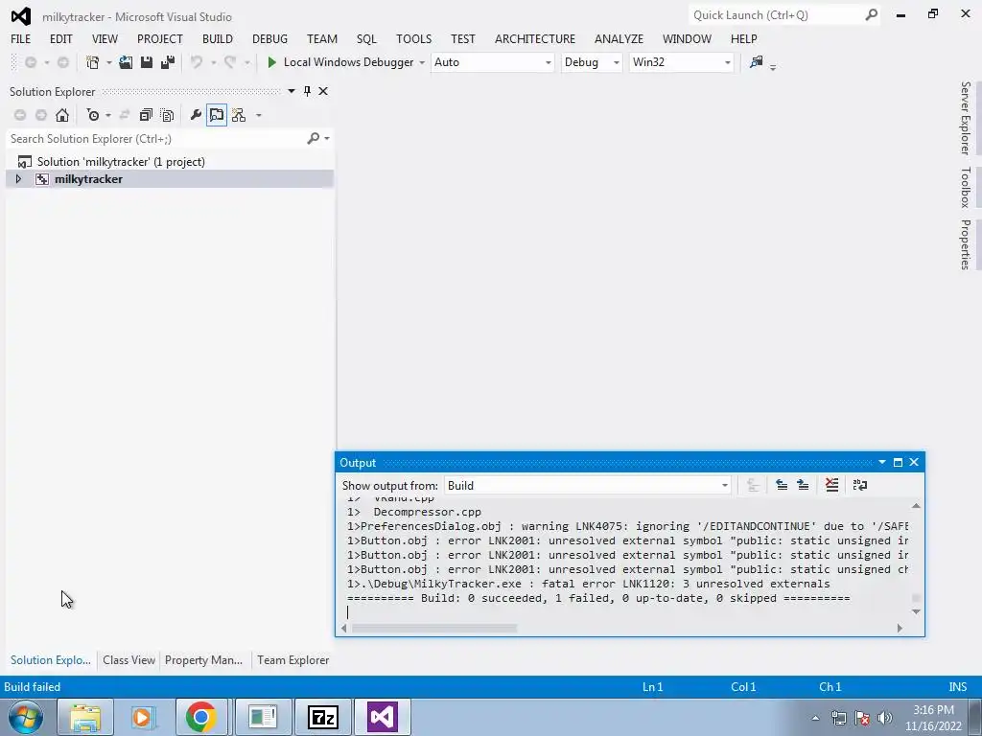Click the Save toolbar icon
Screen dimensions: 982x736
[147, 62]
